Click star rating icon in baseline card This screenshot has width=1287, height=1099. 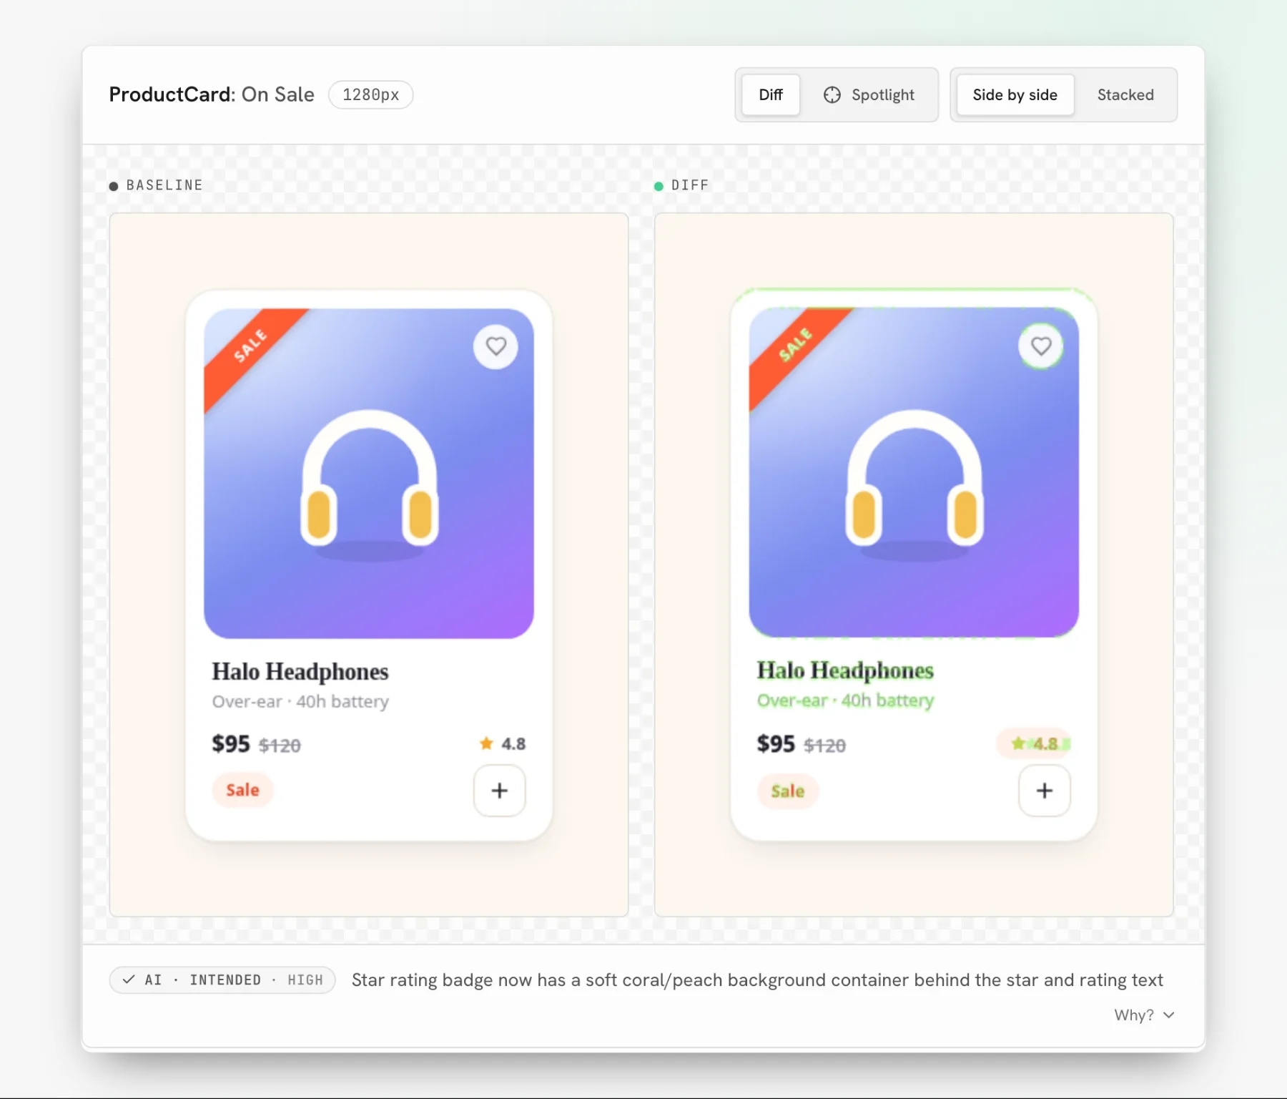[x=486, y=743]
